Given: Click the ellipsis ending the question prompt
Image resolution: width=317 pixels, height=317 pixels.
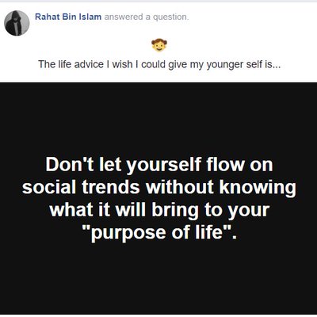Looking at the screenshot, I should click(x=276, y=67).
